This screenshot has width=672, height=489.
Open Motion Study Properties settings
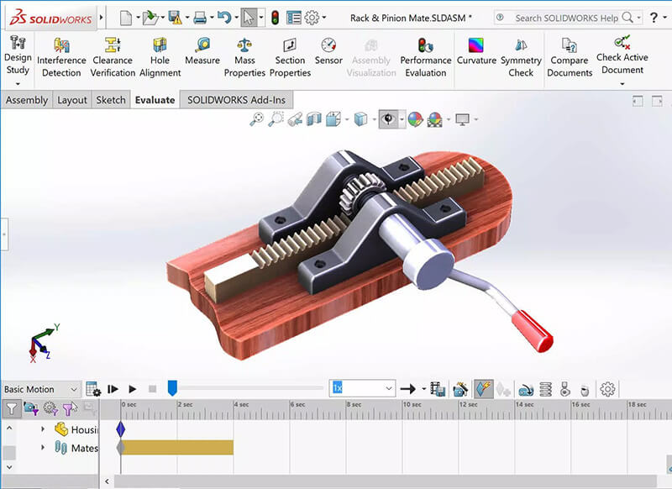(606, 388)
